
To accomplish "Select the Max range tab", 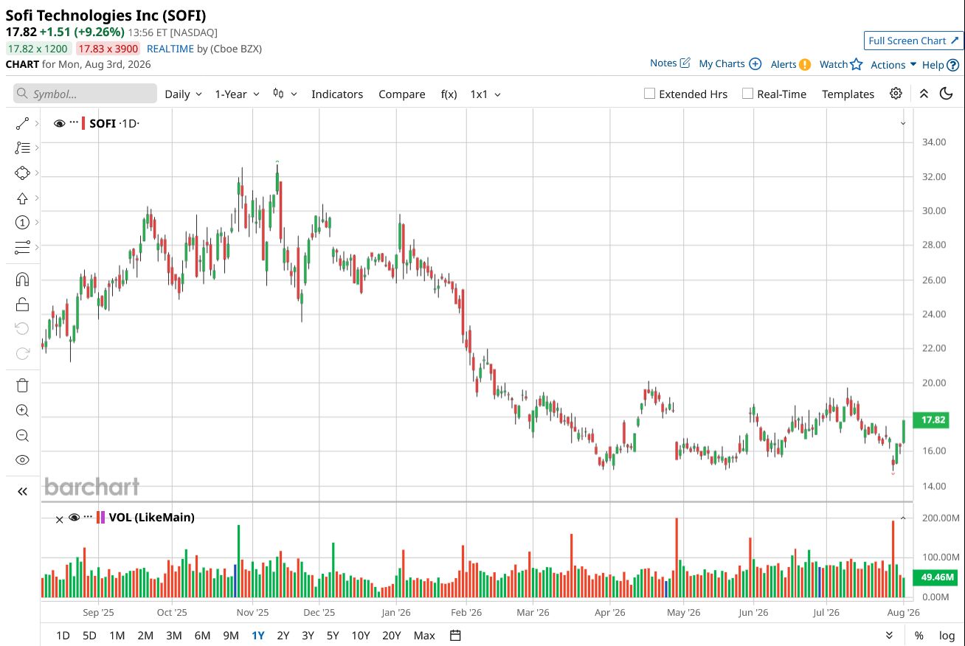I will 424,636.
